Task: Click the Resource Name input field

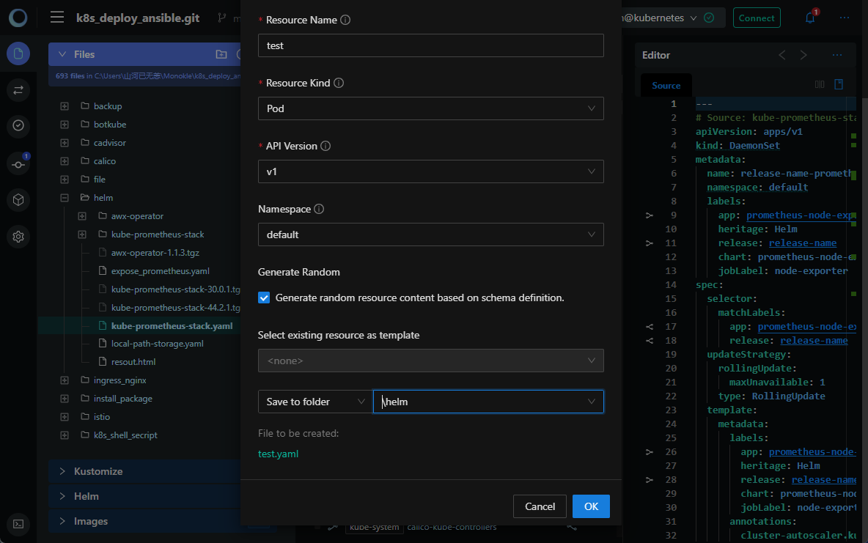Action: [x=430, y=45]
